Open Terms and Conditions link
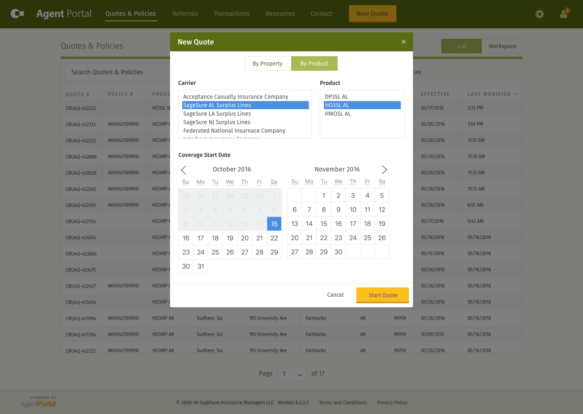583x414 pixels. point(343,403)
